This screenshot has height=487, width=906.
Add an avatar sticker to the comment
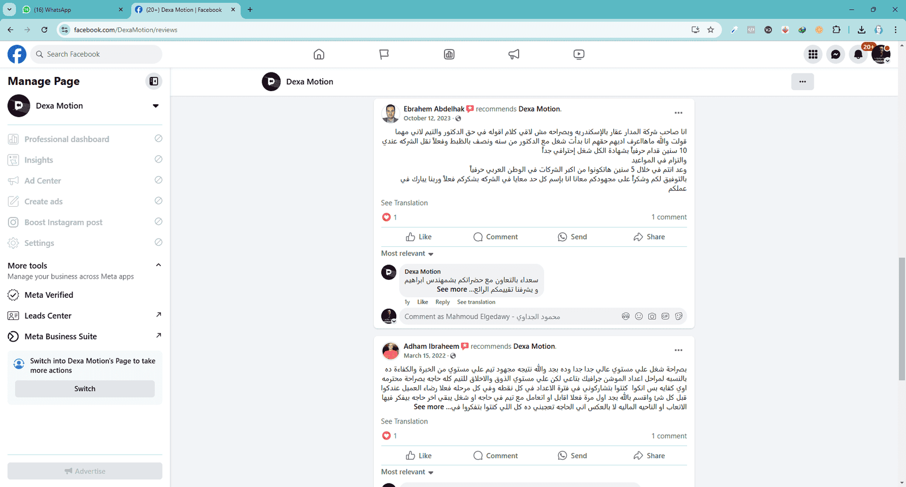pos(626,317)
